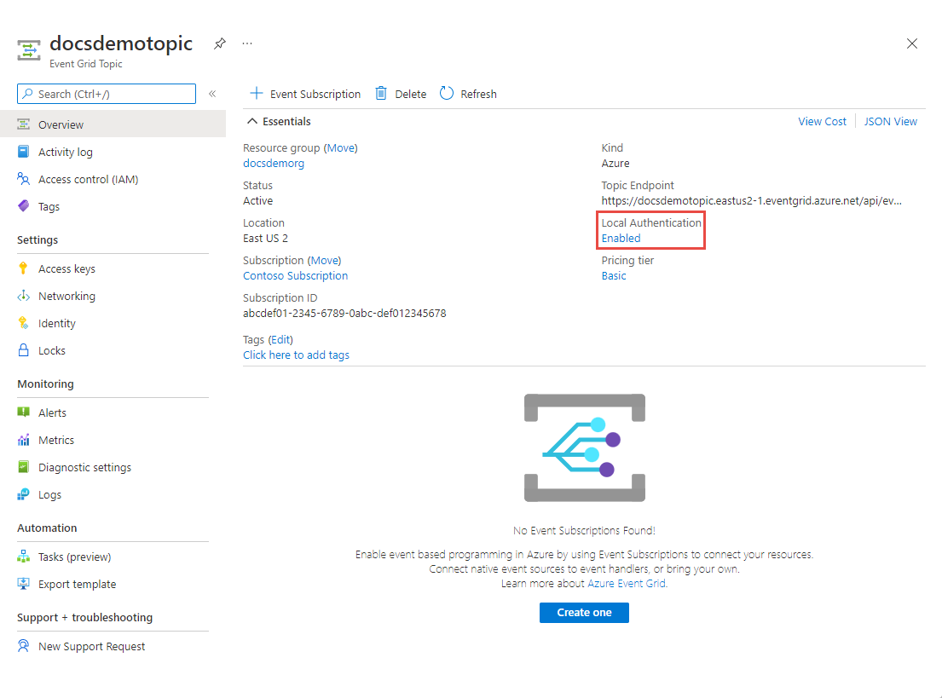Click the Event Grid Topic header icon

pos(28,50)
